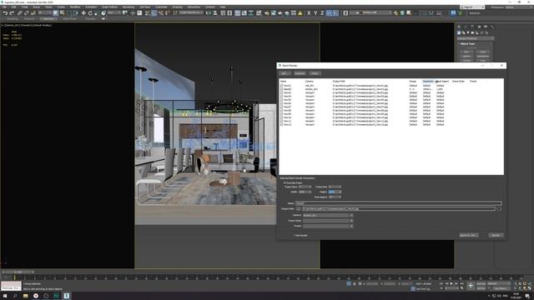Switch to the Selection ribbon tab
534x300 pixels.
(48, 19)
